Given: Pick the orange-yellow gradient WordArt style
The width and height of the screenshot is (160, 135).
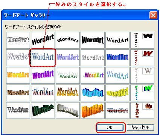Looking at the screenshot, I should pyautogui.click(x=18, y=75).
